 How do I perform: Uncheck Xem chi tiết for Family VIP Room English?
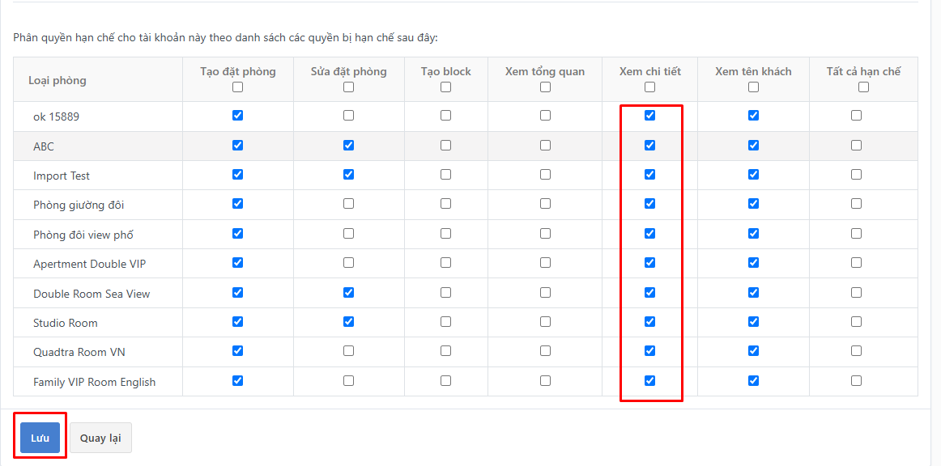650,381
